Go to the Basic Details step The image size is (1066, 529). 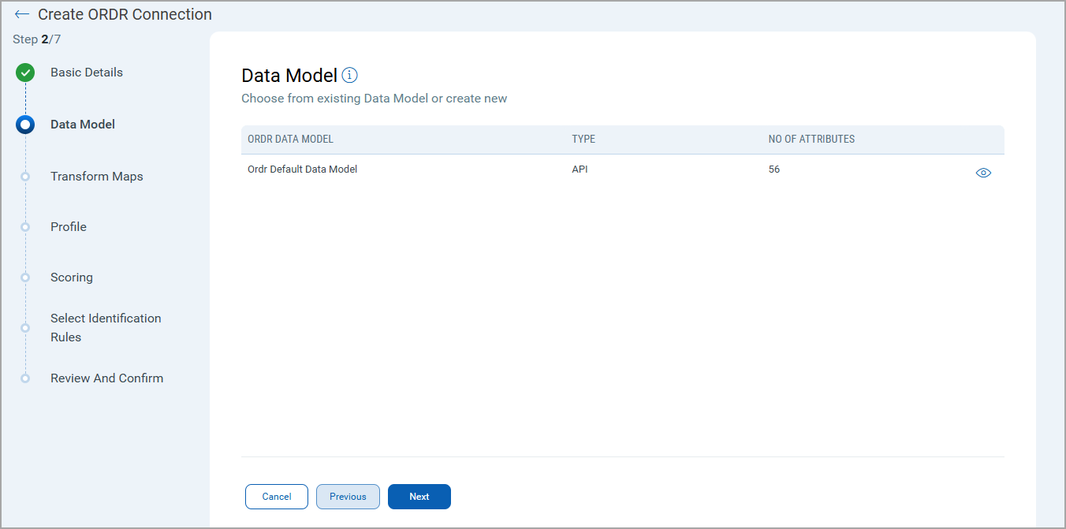tap(87, 73)
